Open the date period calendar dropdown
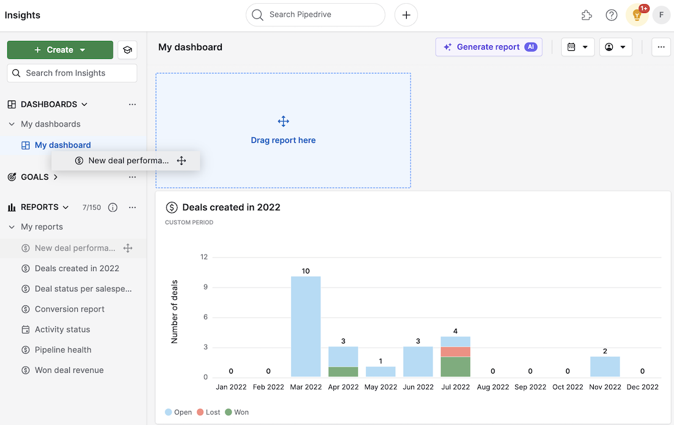 pyautogui.click(x=578, y=47)
